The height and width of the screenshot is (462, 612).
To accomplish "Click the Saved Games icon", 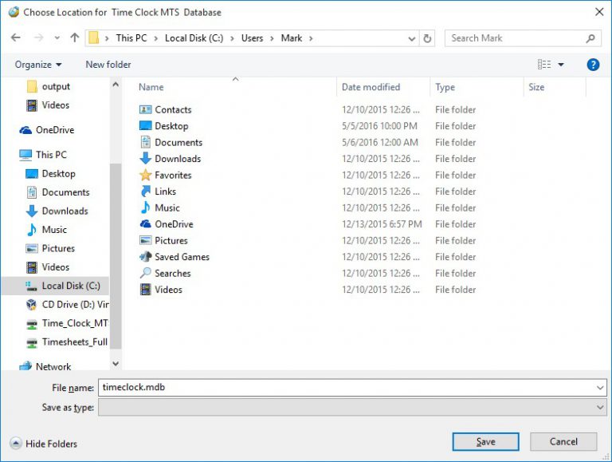I will click(145, 256).
